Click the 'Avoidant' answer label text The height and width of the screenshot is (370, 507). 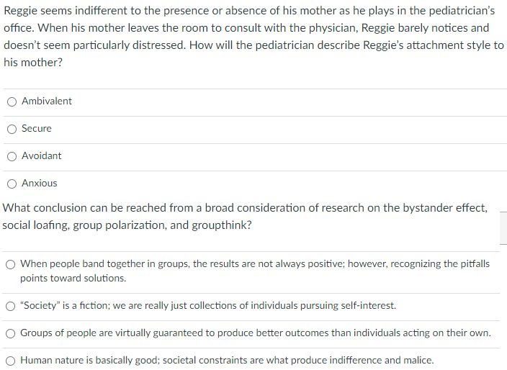(41, 155)
